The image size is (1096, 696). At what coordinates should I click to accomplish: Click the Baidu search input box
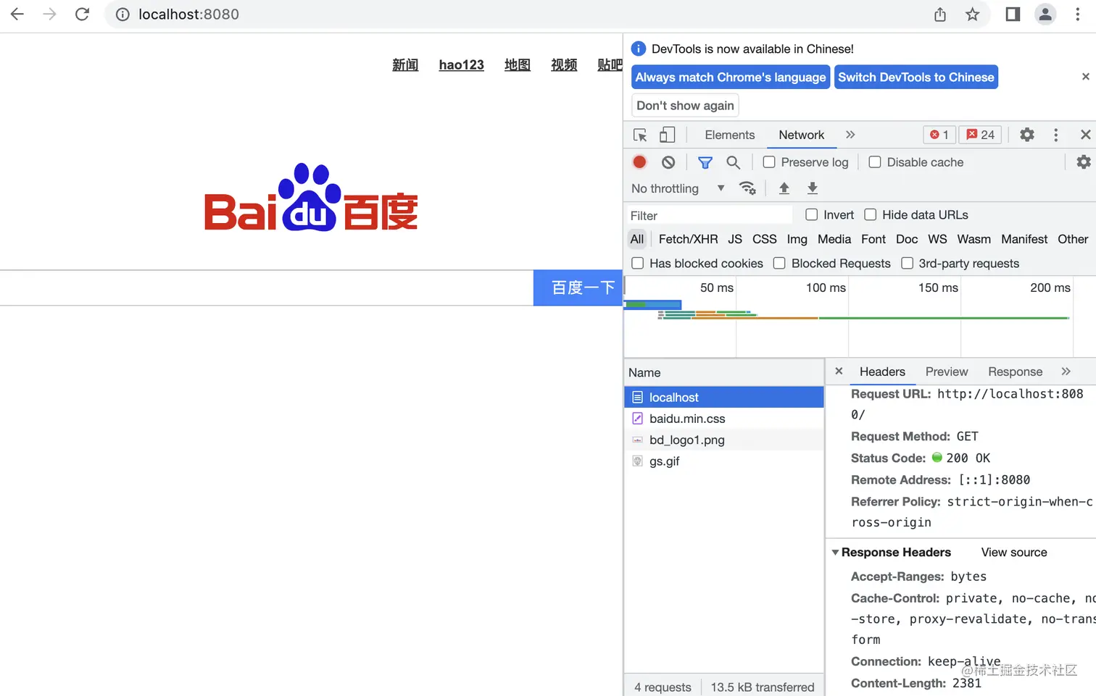[x=267, y=288]
